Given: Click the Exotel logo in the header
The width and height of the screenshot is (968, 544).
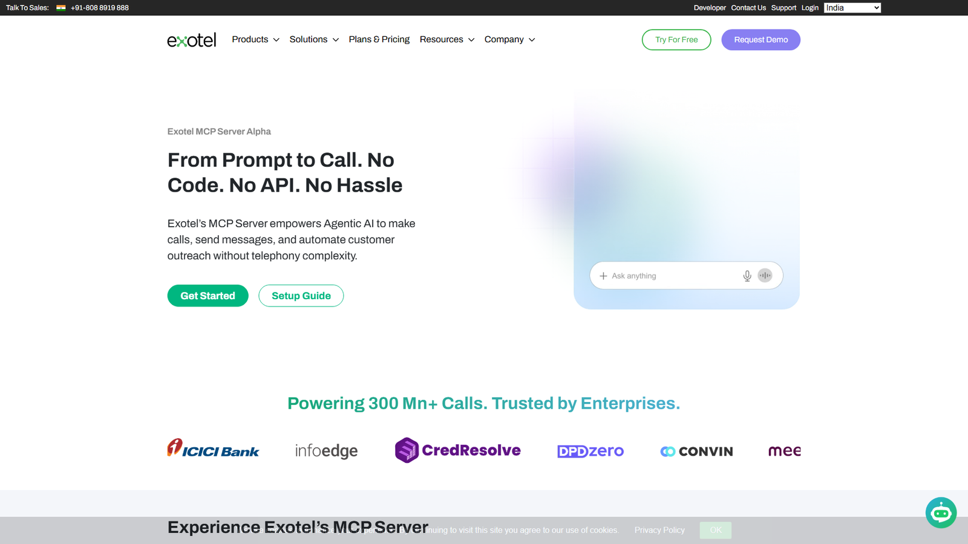Looking at the screenshot, I should (191, 39).
